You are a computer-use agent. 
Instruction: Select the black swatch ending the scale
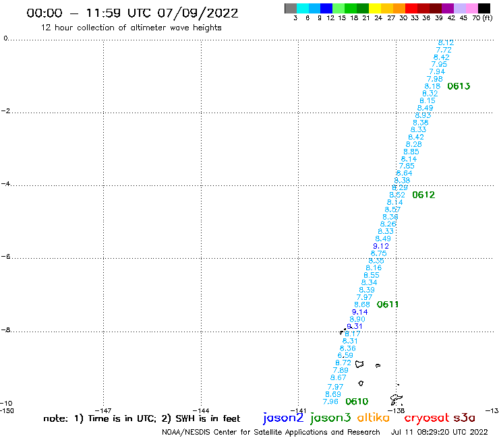point(484,8)
